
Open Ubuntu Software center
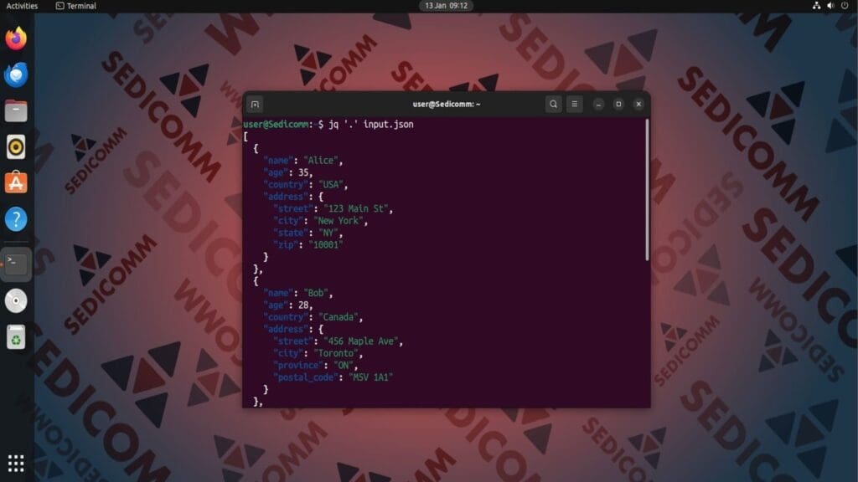(x=15, y=182)
